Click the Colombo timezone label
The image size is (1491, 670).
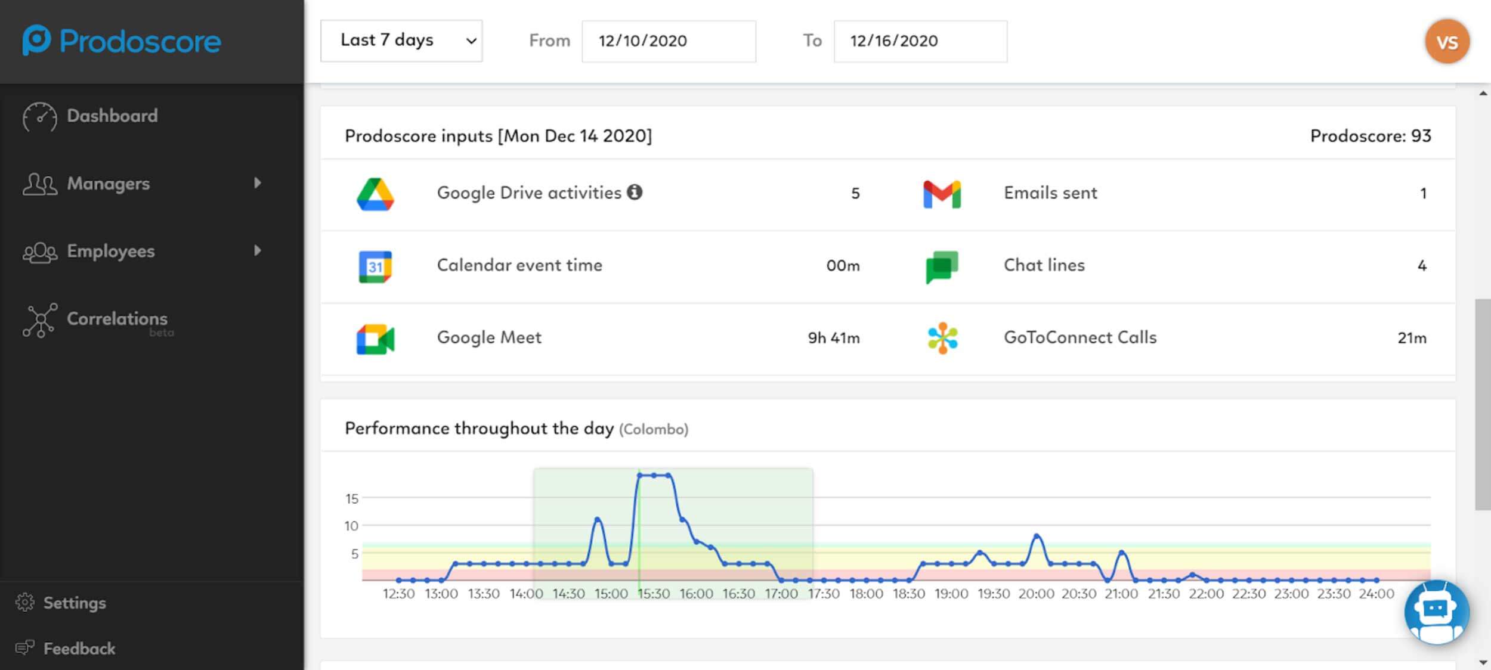tap(654, 429)
